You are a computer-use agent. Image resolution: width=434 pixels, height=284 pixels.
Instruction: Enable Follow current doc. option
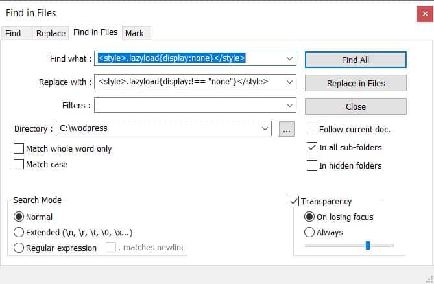[312, 129]
